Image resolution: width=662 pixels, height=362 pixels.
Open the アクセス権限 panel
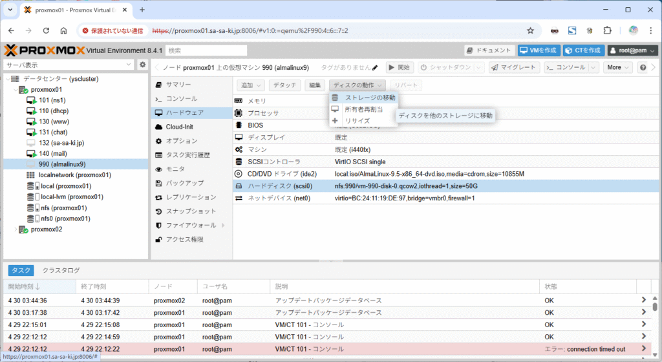pos(191,239)
